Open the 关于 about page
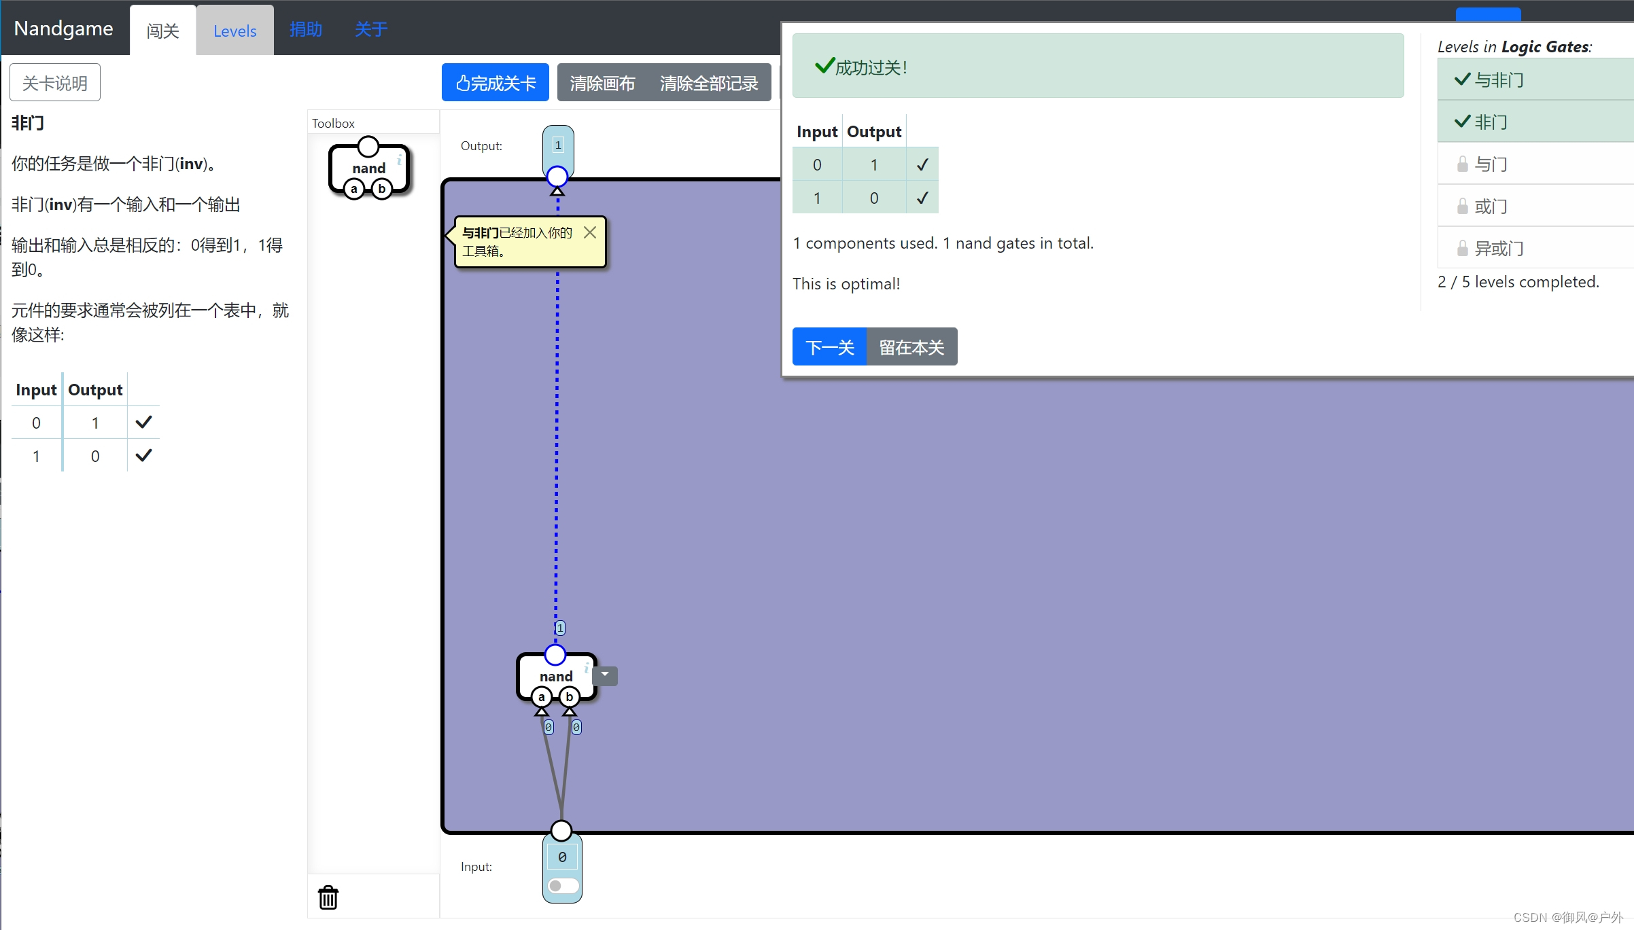This screenshot has height=930, width=1634. [371, 29]
